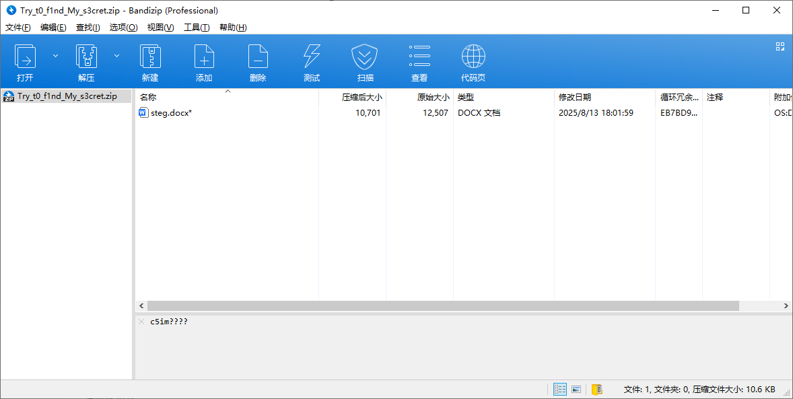Click the Word icon beside steg.docx
The image size is (793, 399).
[143, 113]
